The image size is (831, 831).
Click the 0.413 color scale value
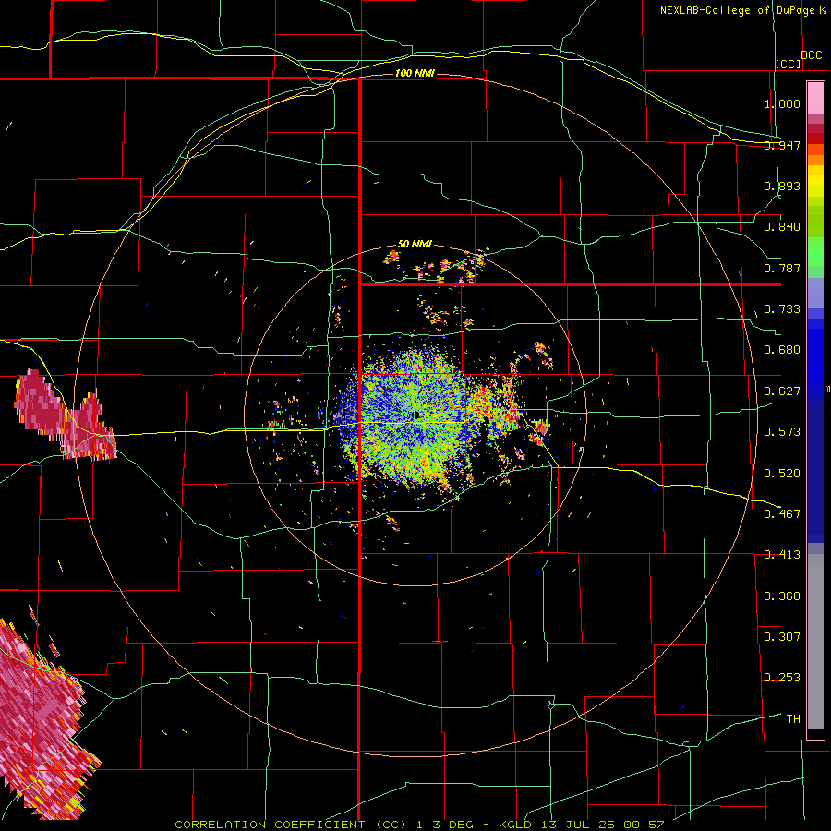point(782,555)
